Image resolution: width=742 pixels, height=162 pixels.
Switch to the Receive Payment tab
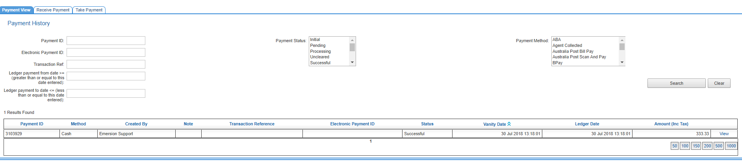click(x=53, y=10)
